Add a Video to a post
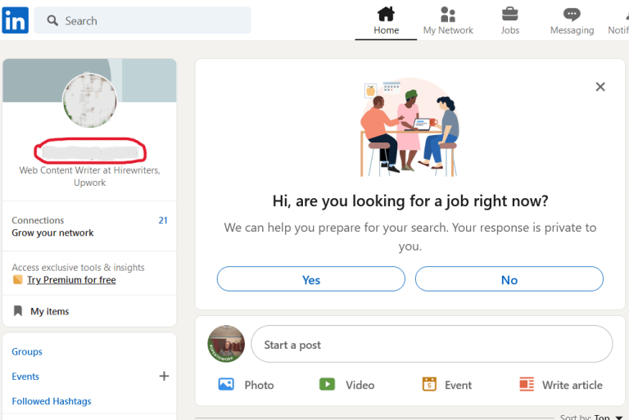Image resolution: width=629 pixels, height=420 pixels. pos(347,385)
